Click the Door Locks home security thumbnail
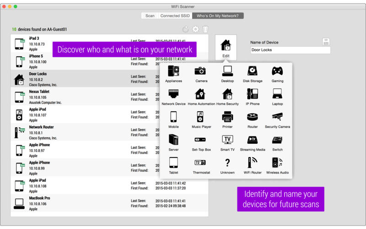366x229 pixels. [19, 79]
